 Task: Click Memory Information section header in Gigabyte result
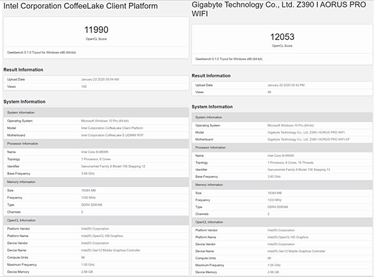[282, 185]
